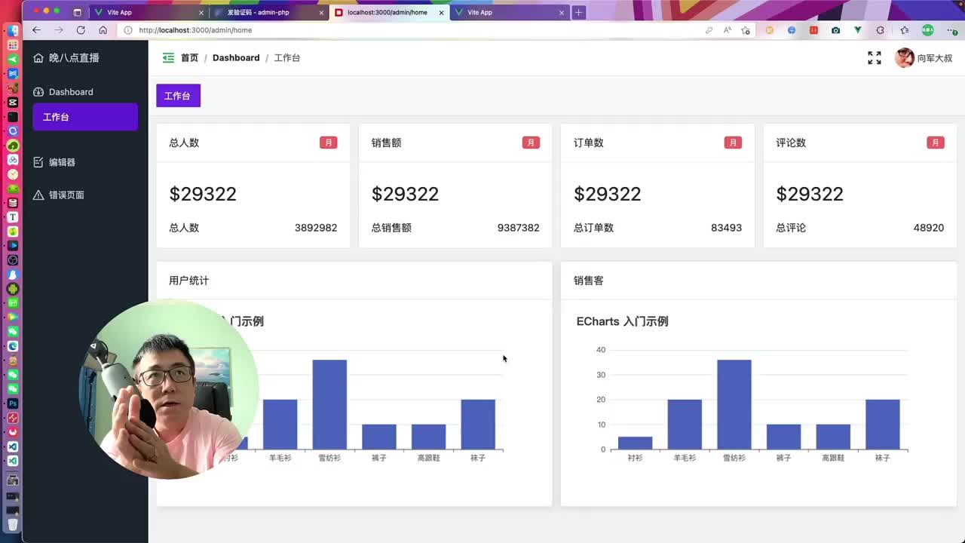Viewport: 965px width, 543px height.
Task: Reload the page with the refresh icon
Action: click(x=81, y=30)
